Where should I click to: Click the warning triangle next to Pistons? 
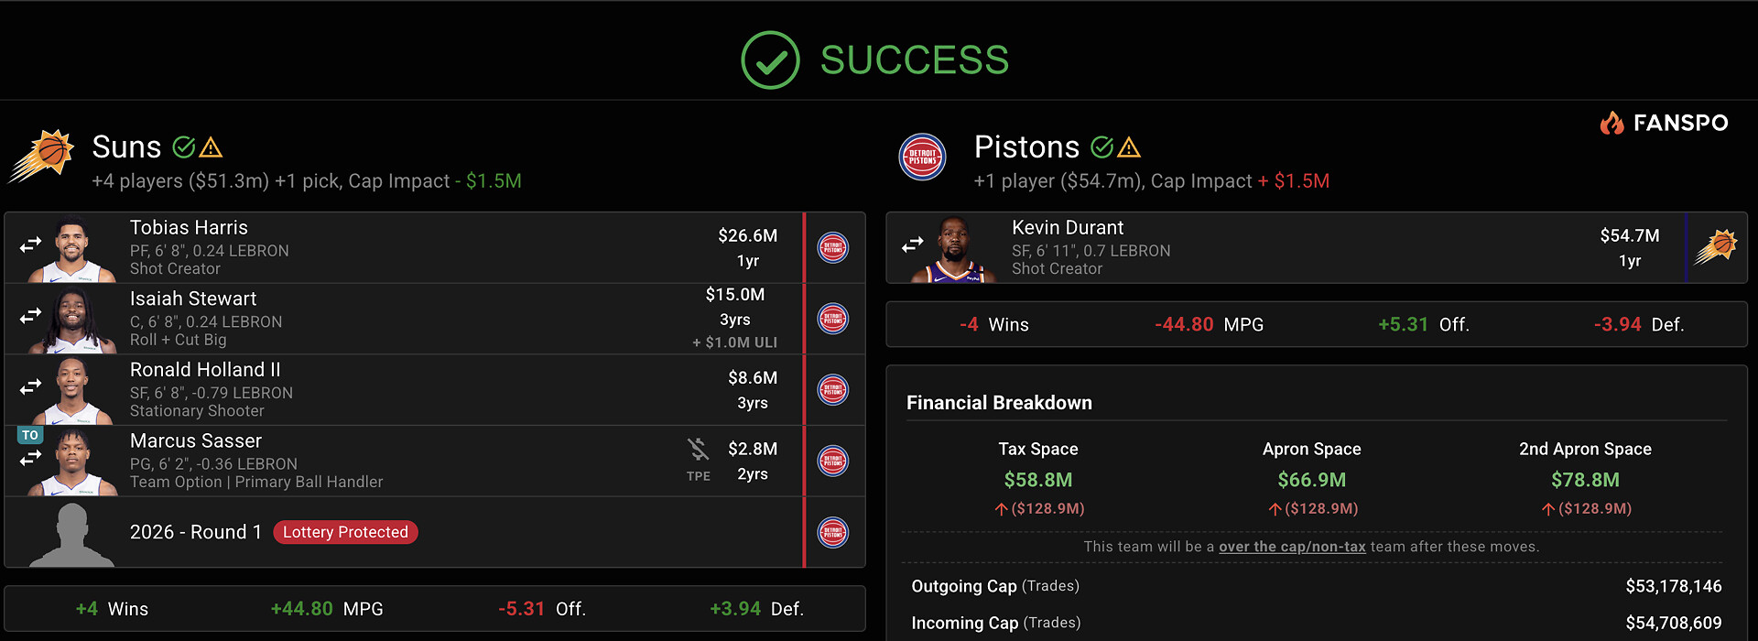(x=1130, y=147)
